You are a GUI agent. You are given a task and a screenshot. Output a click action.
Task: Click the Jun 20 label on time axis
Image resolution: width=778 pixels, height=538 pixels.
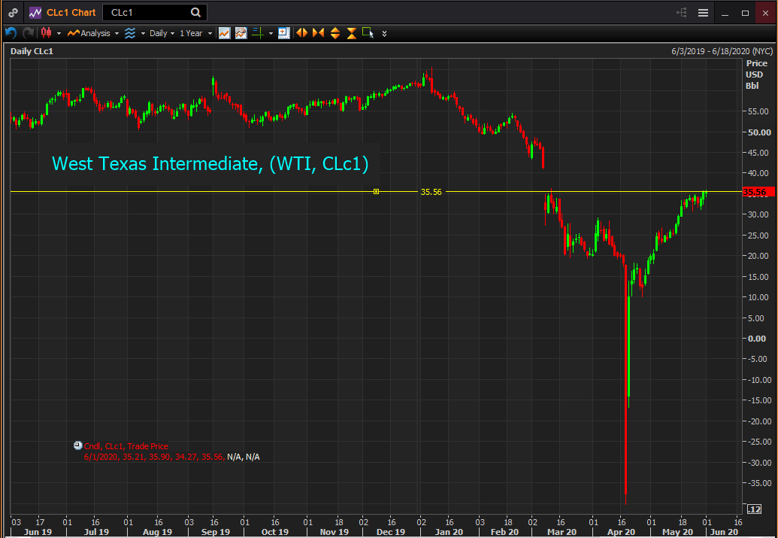coord(724,531)
